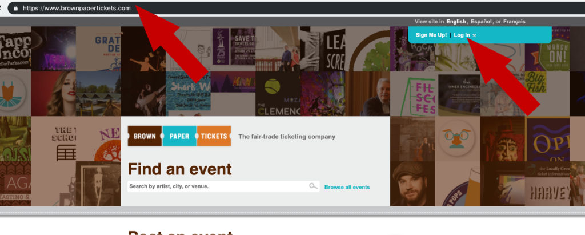Open the Log In dropdown arrow
This screenshot has height=235, width=585.
coord(474,35)
